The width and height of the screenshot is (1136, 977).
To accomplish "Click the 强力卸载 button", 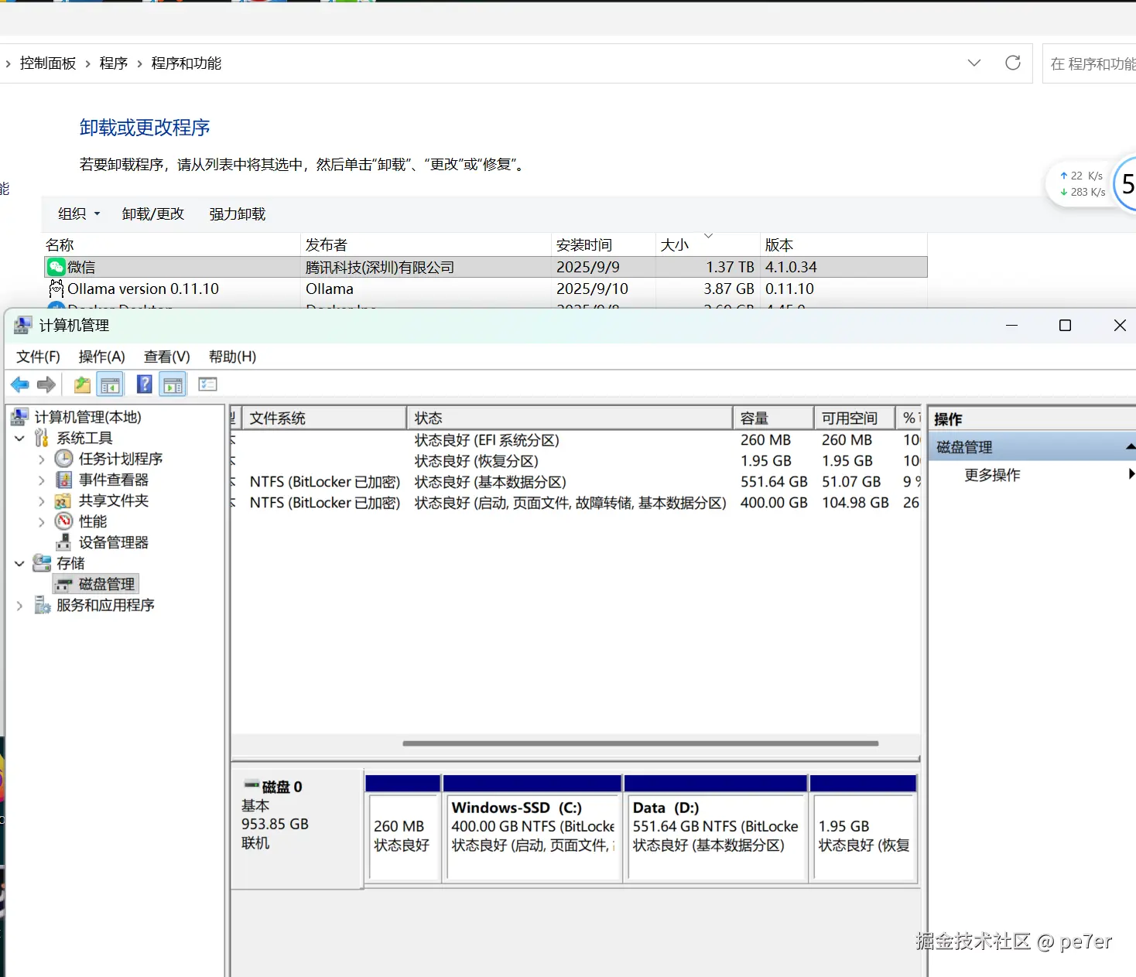I will (237, 214).
